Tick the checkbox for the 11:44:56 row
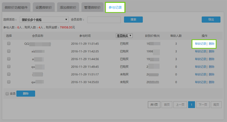This screenshot has height=122, width=227. click(x=9, y=59)
